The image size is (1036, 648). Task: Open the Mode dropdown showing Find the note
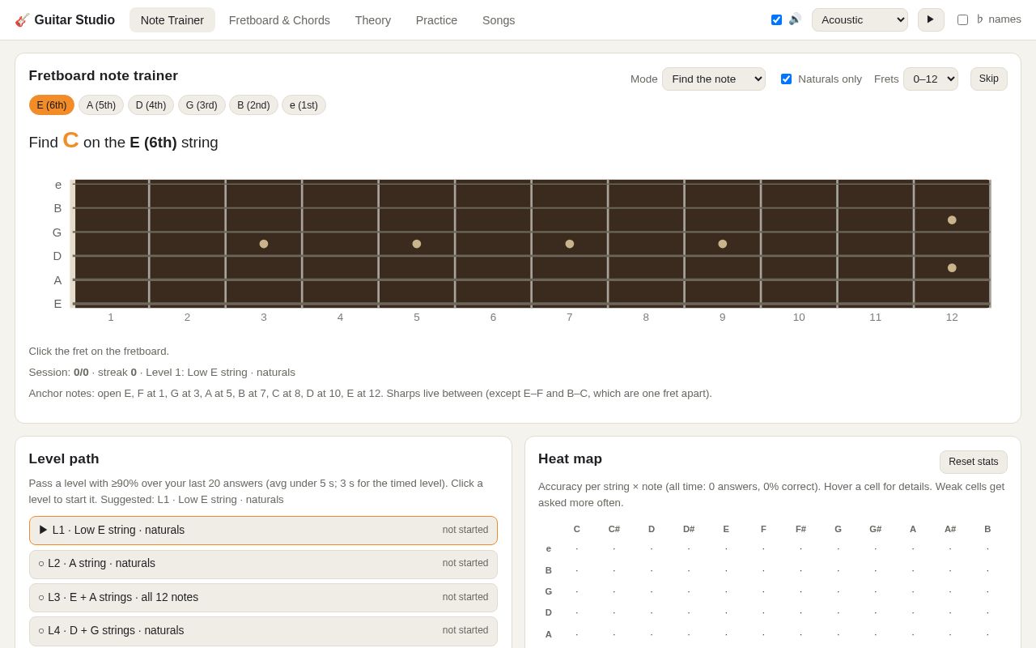714,79
